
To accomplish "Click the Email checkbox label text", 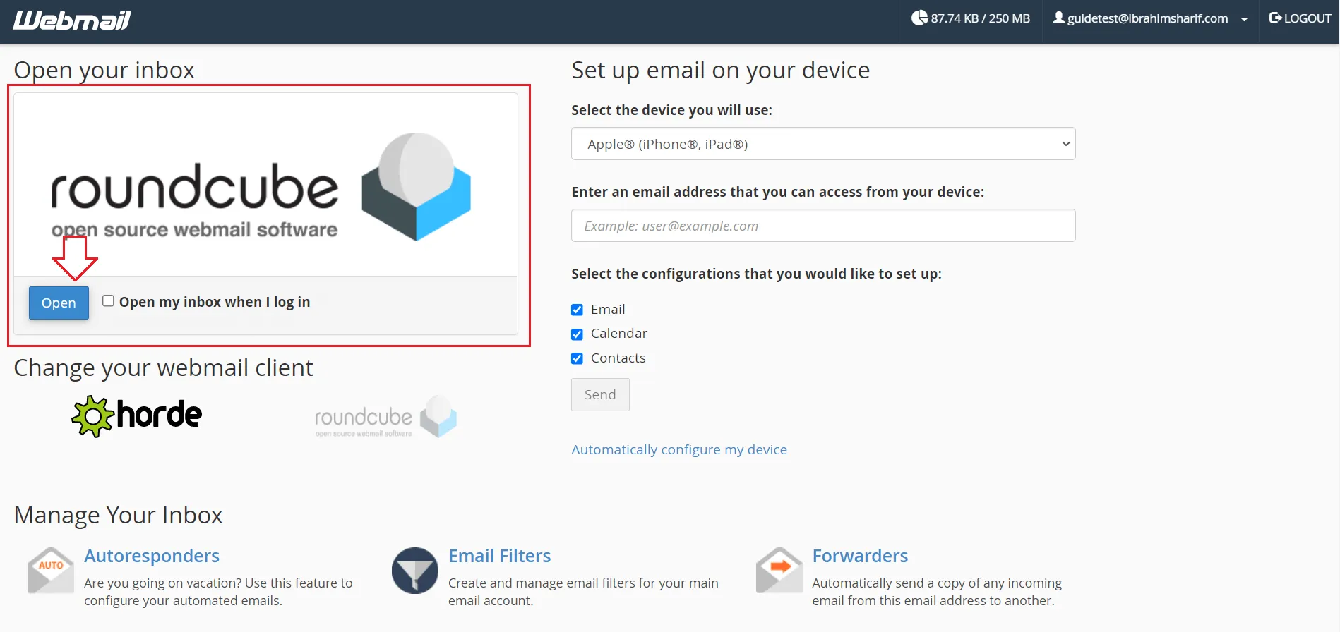I will (608, 309).
